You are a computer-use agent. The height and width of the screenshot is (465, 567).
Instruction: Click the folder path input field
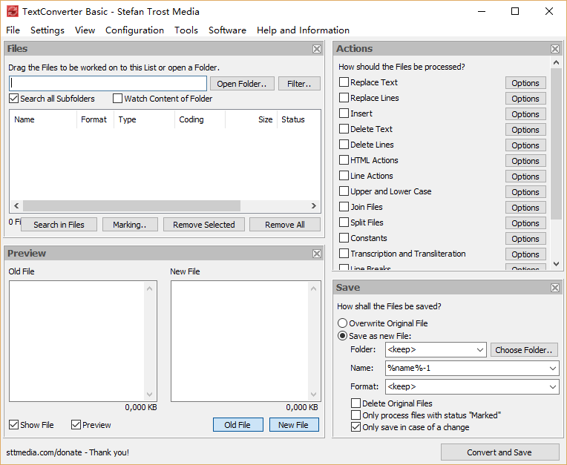pyautogui.click(x=108, y=84)
